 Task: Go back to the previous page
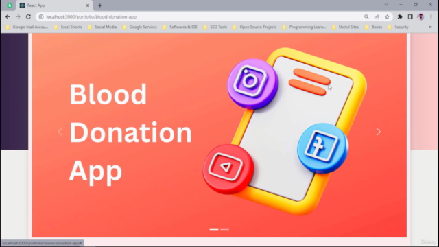coord(8,16)
